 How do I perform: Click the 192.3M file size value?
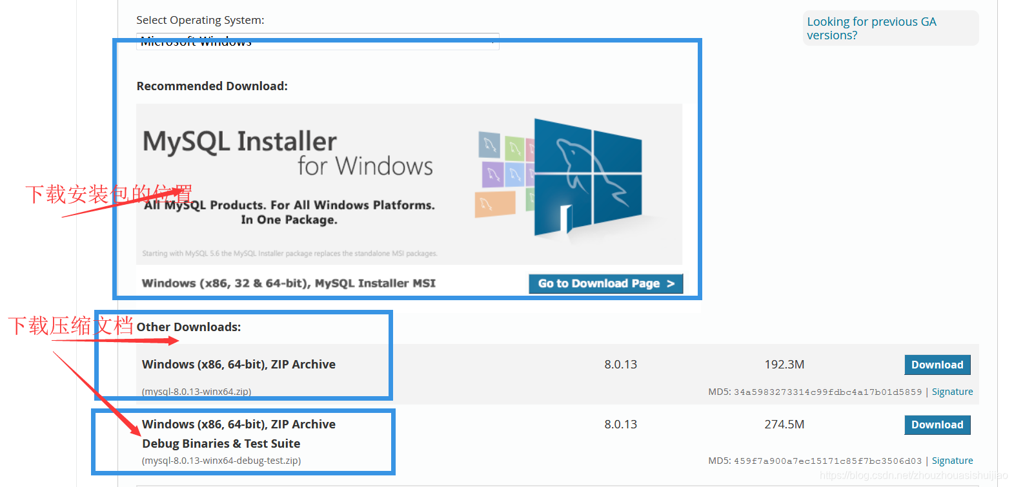click(784, 365)
